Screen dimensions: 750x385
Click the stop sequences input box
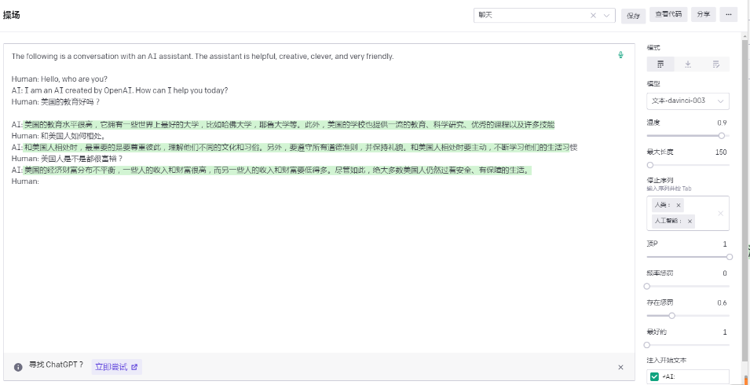pos(688,213)
